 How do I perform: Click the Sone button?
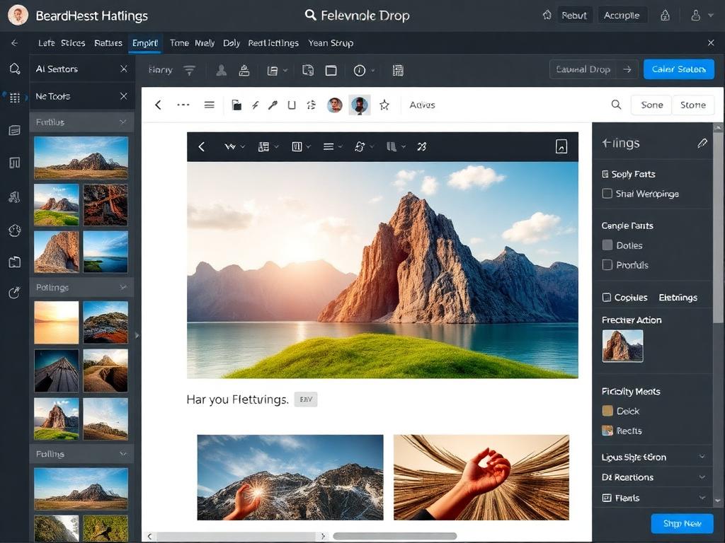point(652,105)
